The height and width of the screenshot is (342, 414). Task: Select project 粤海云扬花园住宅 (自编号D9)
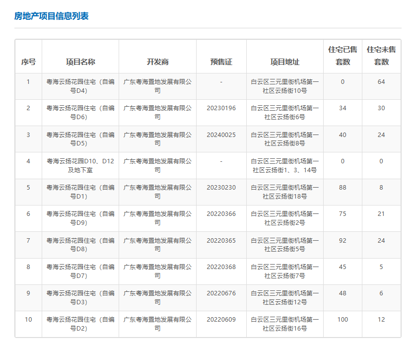pos(80,218)
